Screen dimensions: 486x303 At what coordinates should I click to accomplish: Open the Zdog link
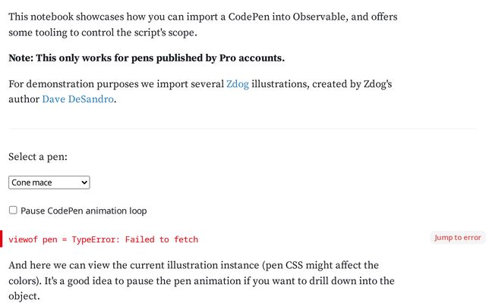tap(237, 84)
